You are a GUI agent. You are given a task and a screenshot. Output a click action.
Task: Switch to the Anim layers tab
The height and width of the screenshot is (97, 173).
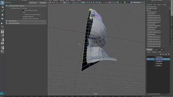162,50
